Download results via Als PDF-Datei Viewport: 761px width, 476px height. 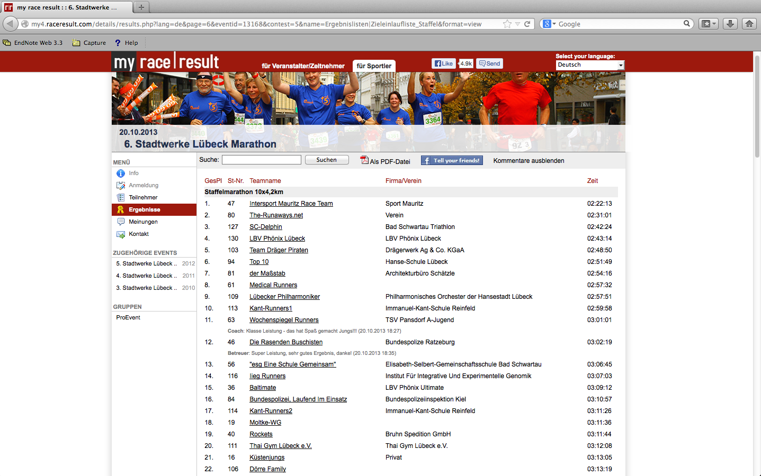click(386, 161)
